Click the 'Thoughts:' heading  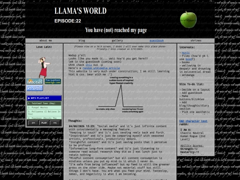coord(75,121)
